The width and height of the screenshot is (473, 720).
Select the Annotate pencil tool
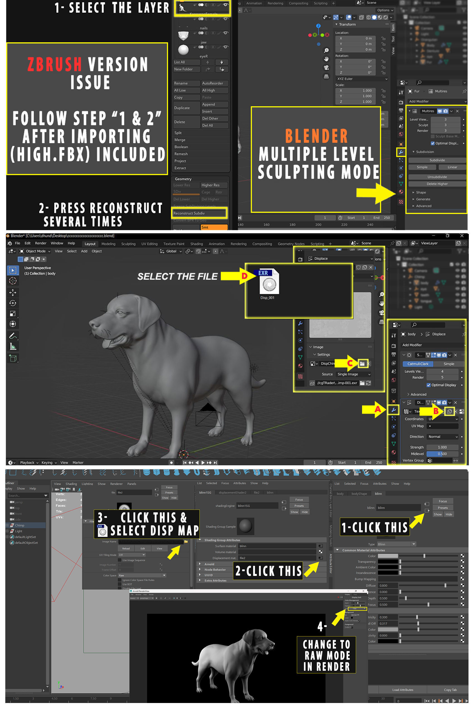click(x=13, y=336)
